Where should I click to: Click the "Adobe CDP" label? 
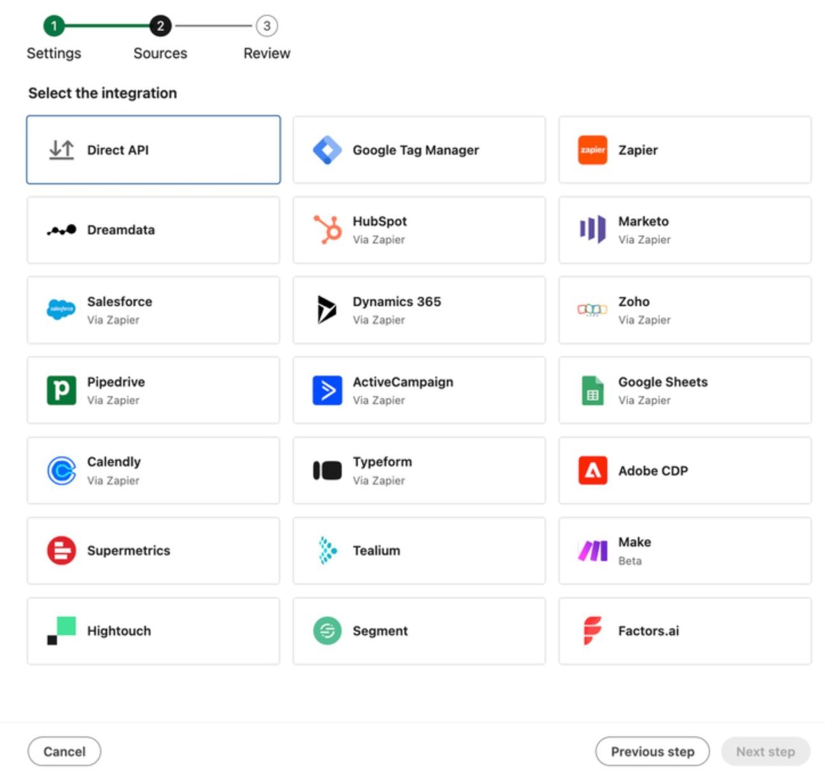pos(653,471)
